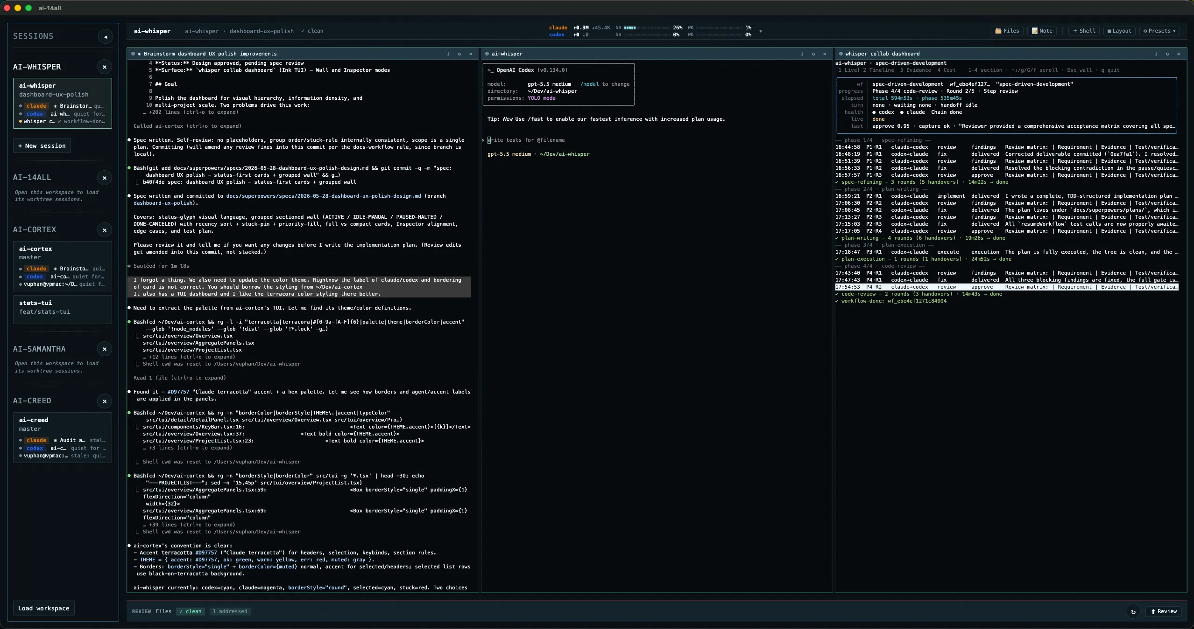Click the Load workspace button
This screenshot has width=1194, height=629.
[43, 608]
